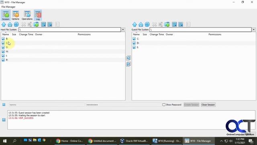
Task: Click delete icon in guest pane toolbar
Action: coord(154,24)
